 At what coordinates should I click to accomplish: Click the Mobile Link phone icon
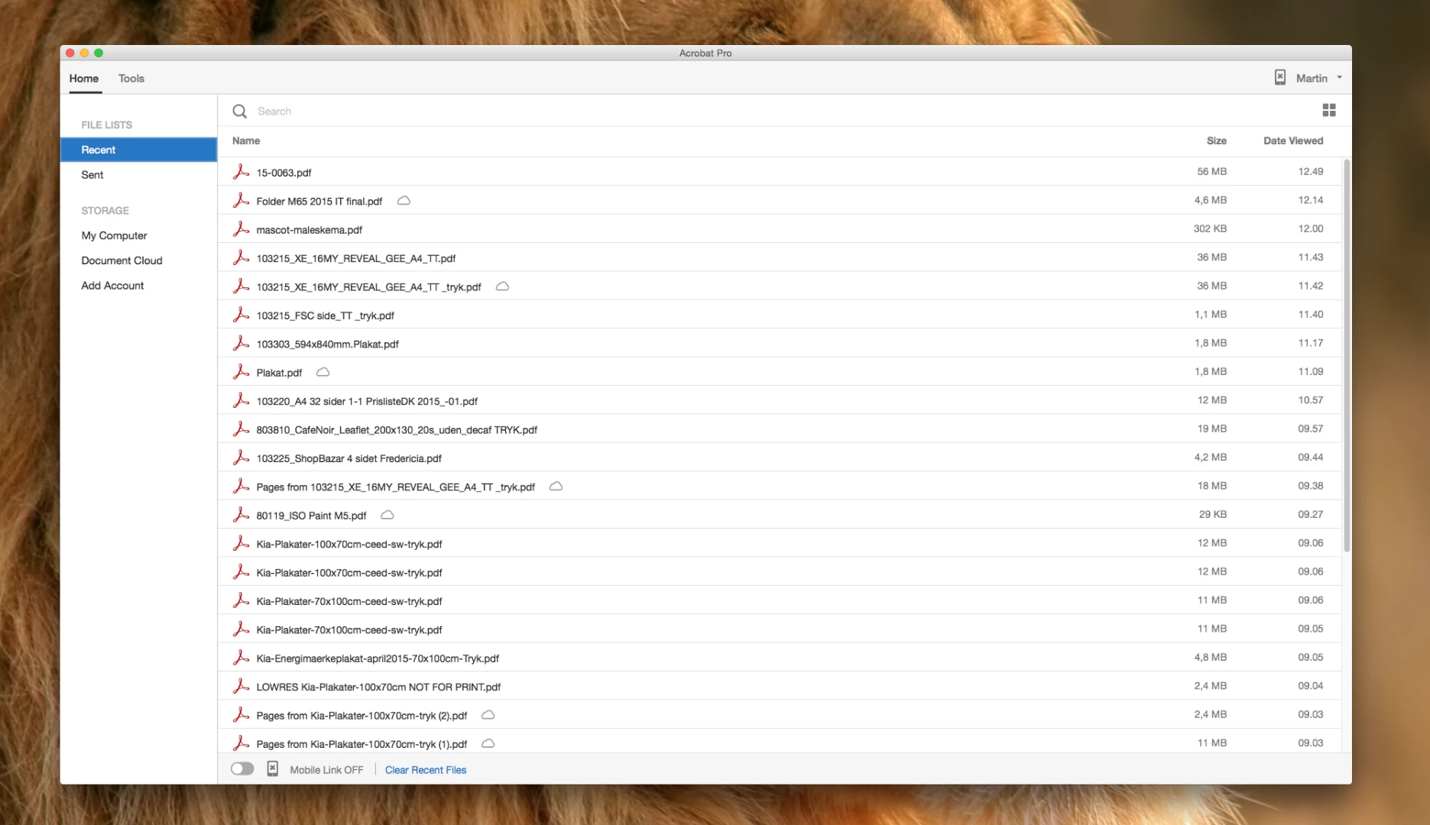point(273,769)
